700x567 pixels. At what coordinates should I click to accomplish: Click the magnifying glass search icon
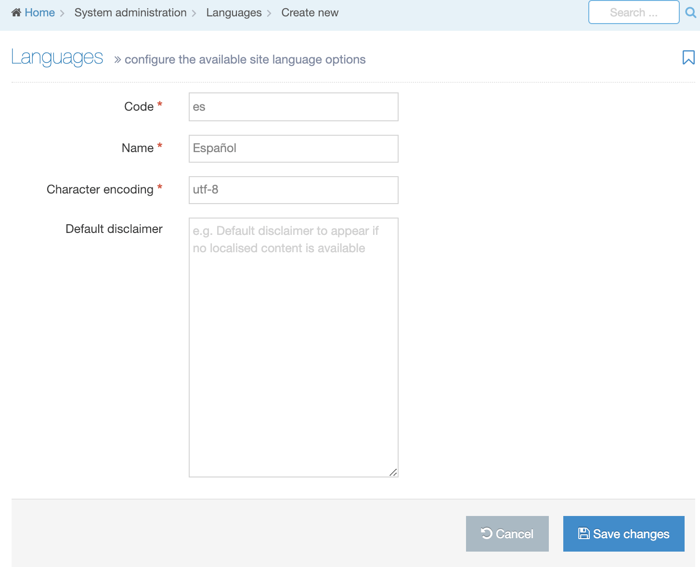(690, 13)
